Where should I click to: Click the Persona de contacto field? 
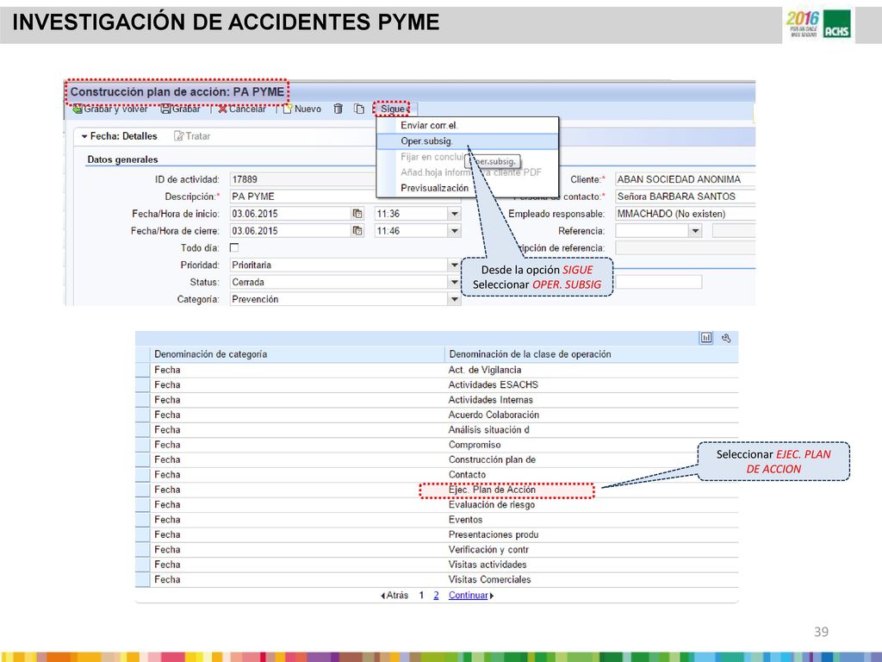[685, 197]
